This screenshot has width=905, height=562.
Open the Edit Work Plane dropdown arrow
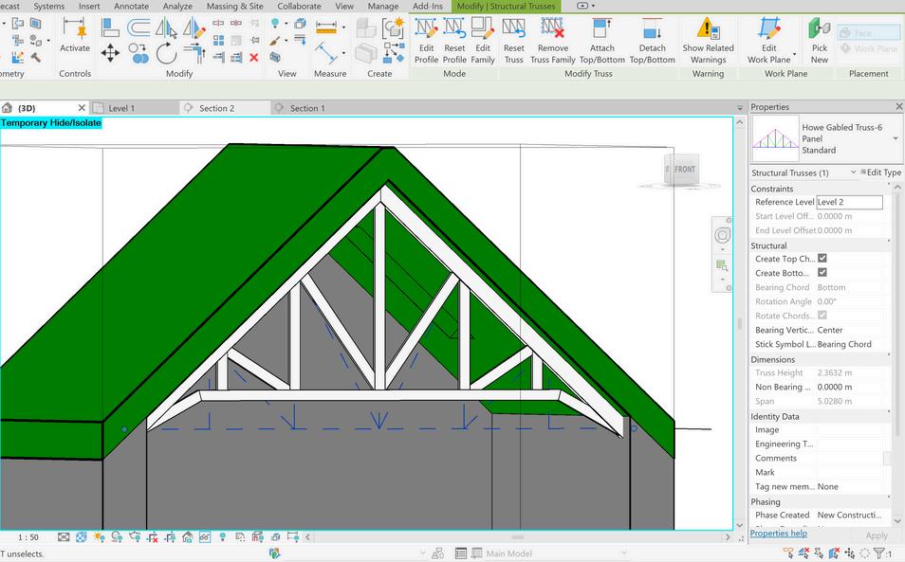pyautogui.click(x=795, y=54)
